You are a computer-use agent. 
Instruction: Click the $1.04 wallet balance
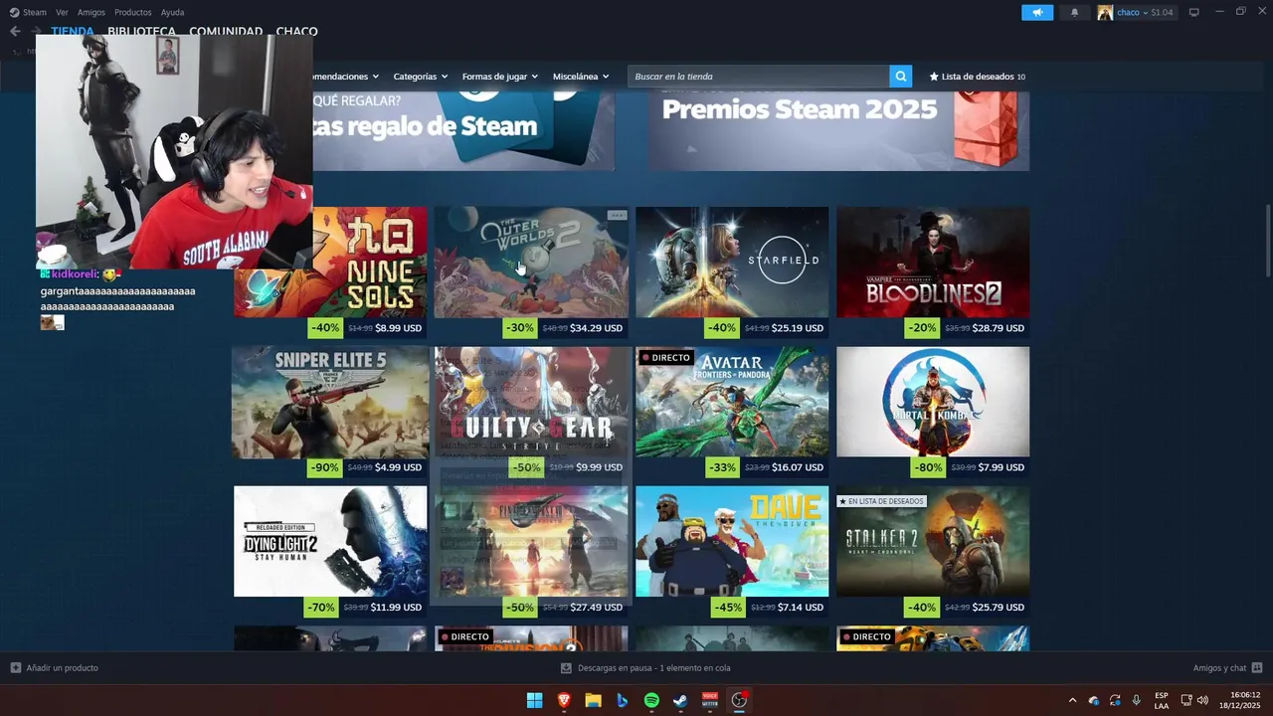click(x=1162, y=12)
